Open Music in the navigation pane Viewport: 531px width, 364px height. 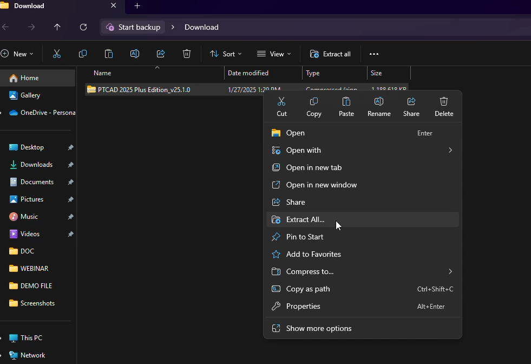click(x=37, y=217)
